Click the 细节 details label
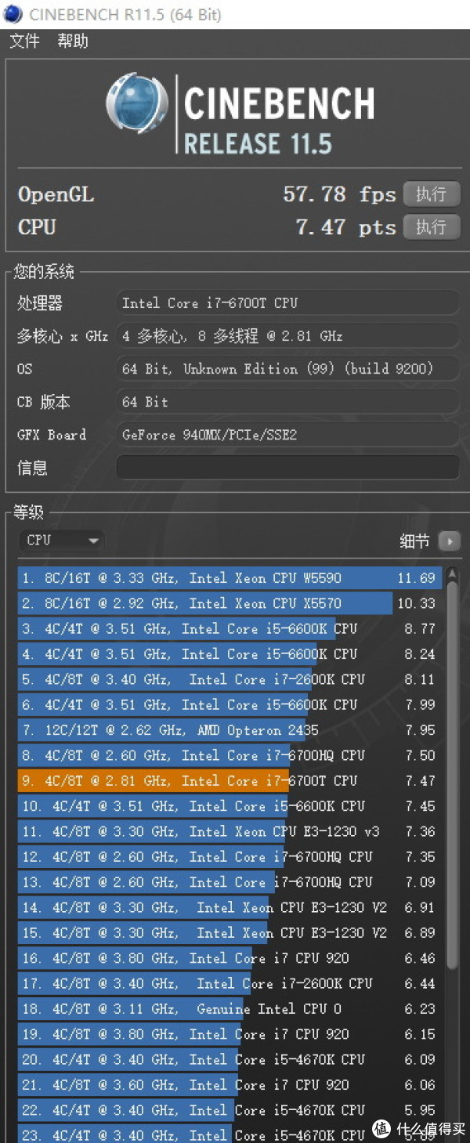 pyautogui.click(x=414, y=541)
